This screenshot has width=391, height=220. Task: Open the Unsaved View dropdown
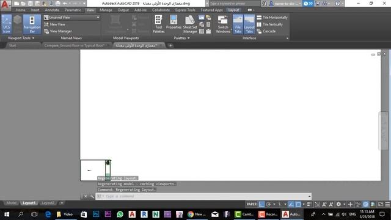72,18
